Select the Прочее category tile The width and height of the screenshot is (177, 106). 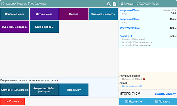[74, 14]
